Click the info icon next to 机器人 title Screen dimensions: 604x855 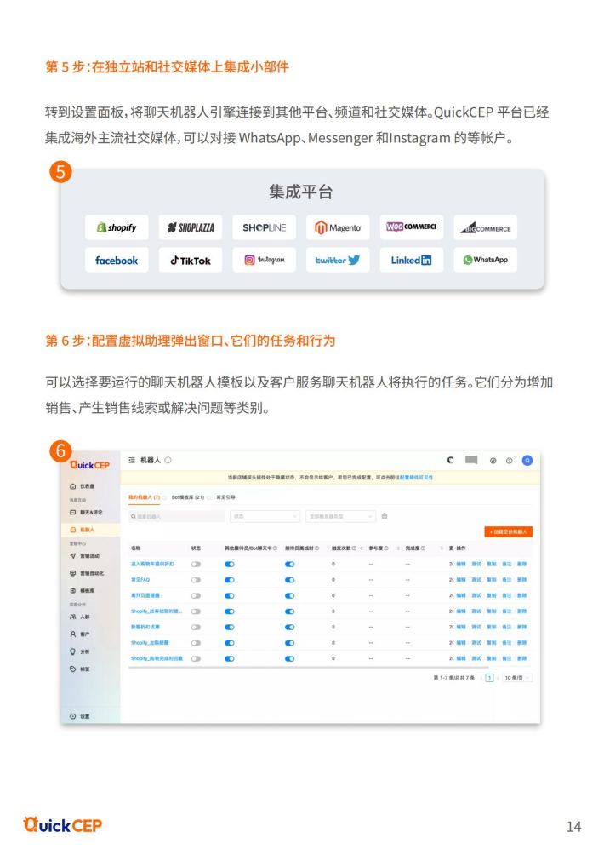click(168, 460)
